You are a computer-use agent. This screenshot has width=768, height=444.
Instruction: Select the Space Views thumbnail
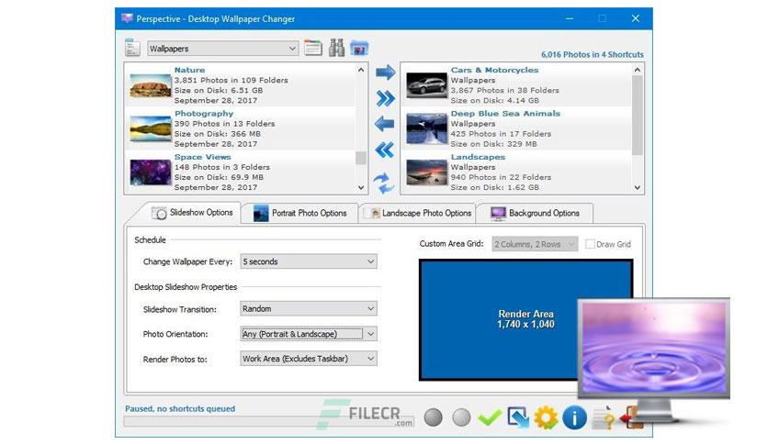click(x=151, y=172)
